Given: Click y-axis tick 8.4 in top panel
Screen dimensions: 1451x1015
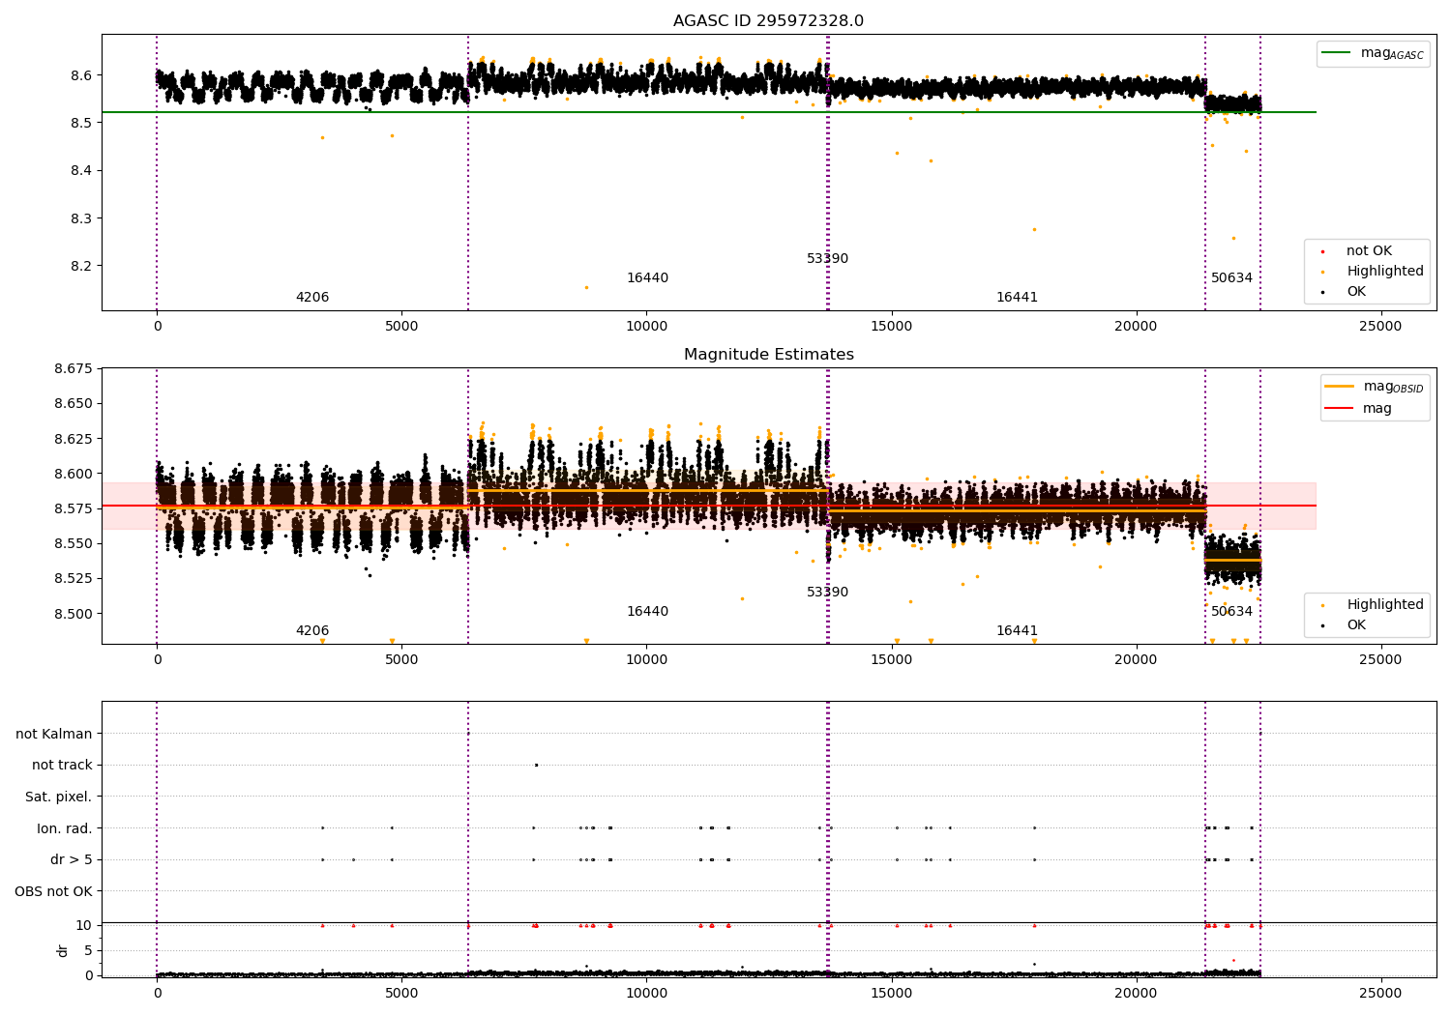Looking at the screenshot, I should coord(80,171).
